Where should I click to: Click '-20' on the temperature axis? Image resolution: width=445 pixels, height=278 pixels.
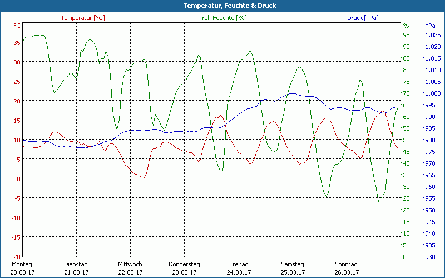[x=16, y=257]
